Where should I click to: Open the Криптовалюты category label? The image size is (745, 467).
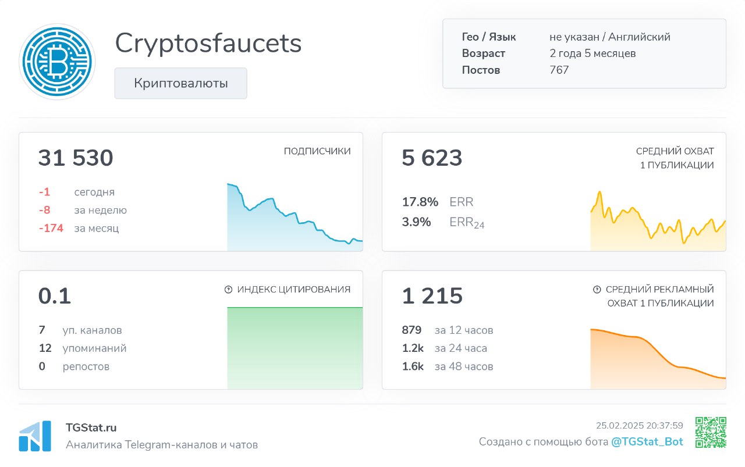[x=180, y=83]
